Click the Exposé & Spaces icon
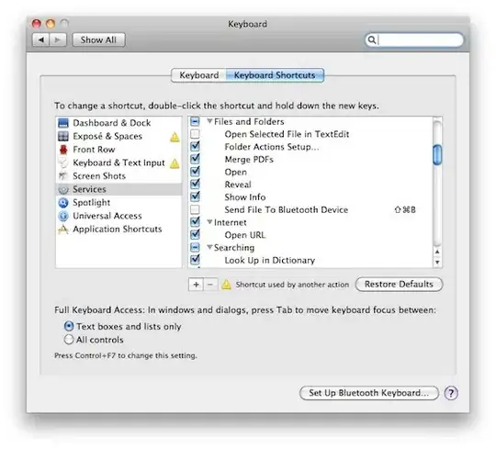 click(63, 136)
